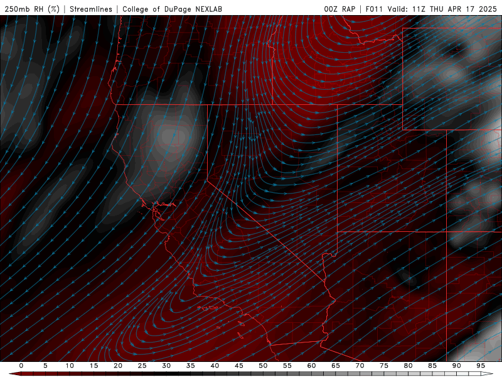
Task: Click the "80" label on the RH scale
Action: coord(409,366)
